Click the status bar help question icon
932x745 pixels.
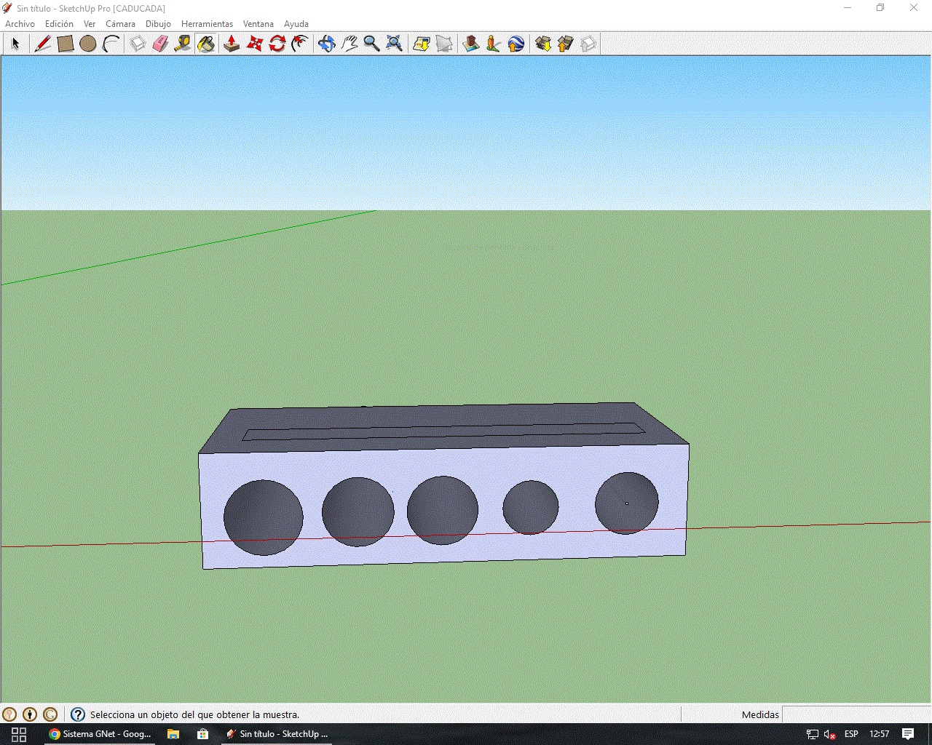pos(77,714)
